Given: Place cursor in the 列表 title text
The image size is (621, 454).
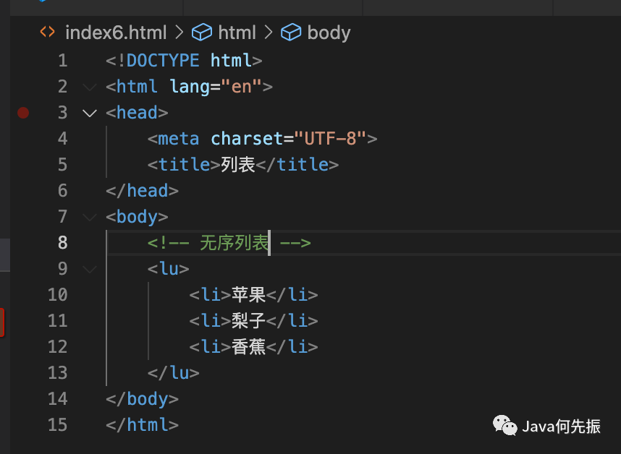Looking at the screenshot, I should point(238,165).
